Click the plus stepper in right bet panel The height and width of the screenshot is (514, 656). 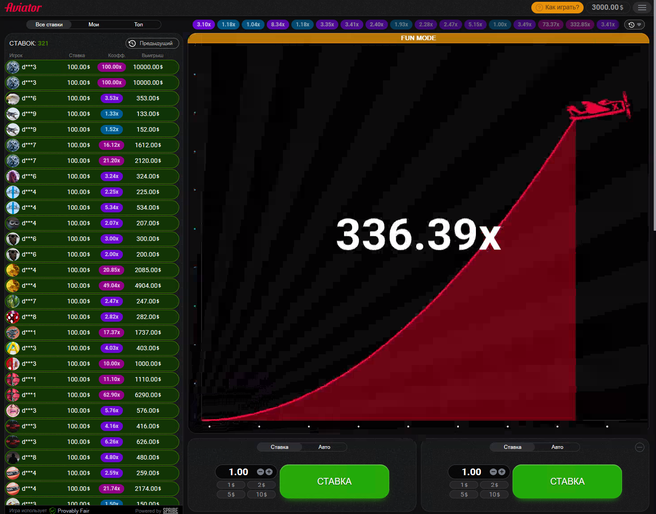(502, 472)
